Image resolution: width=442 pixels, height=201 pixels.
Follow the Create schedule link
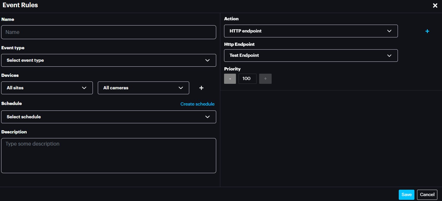point(197,104)
